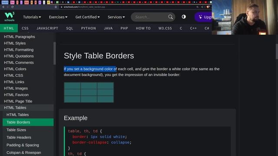
Task: Select the JAVASCRIPT tab
Action: (x=47, y=28)
